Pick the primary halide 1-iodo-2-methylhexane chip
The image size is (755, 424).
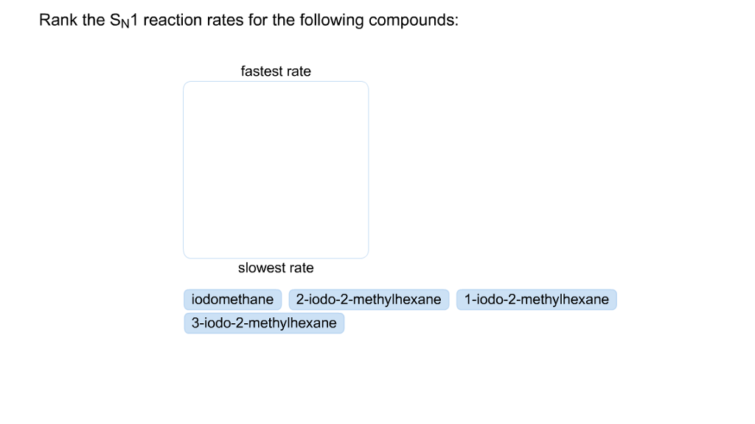(x=537, y=299)
